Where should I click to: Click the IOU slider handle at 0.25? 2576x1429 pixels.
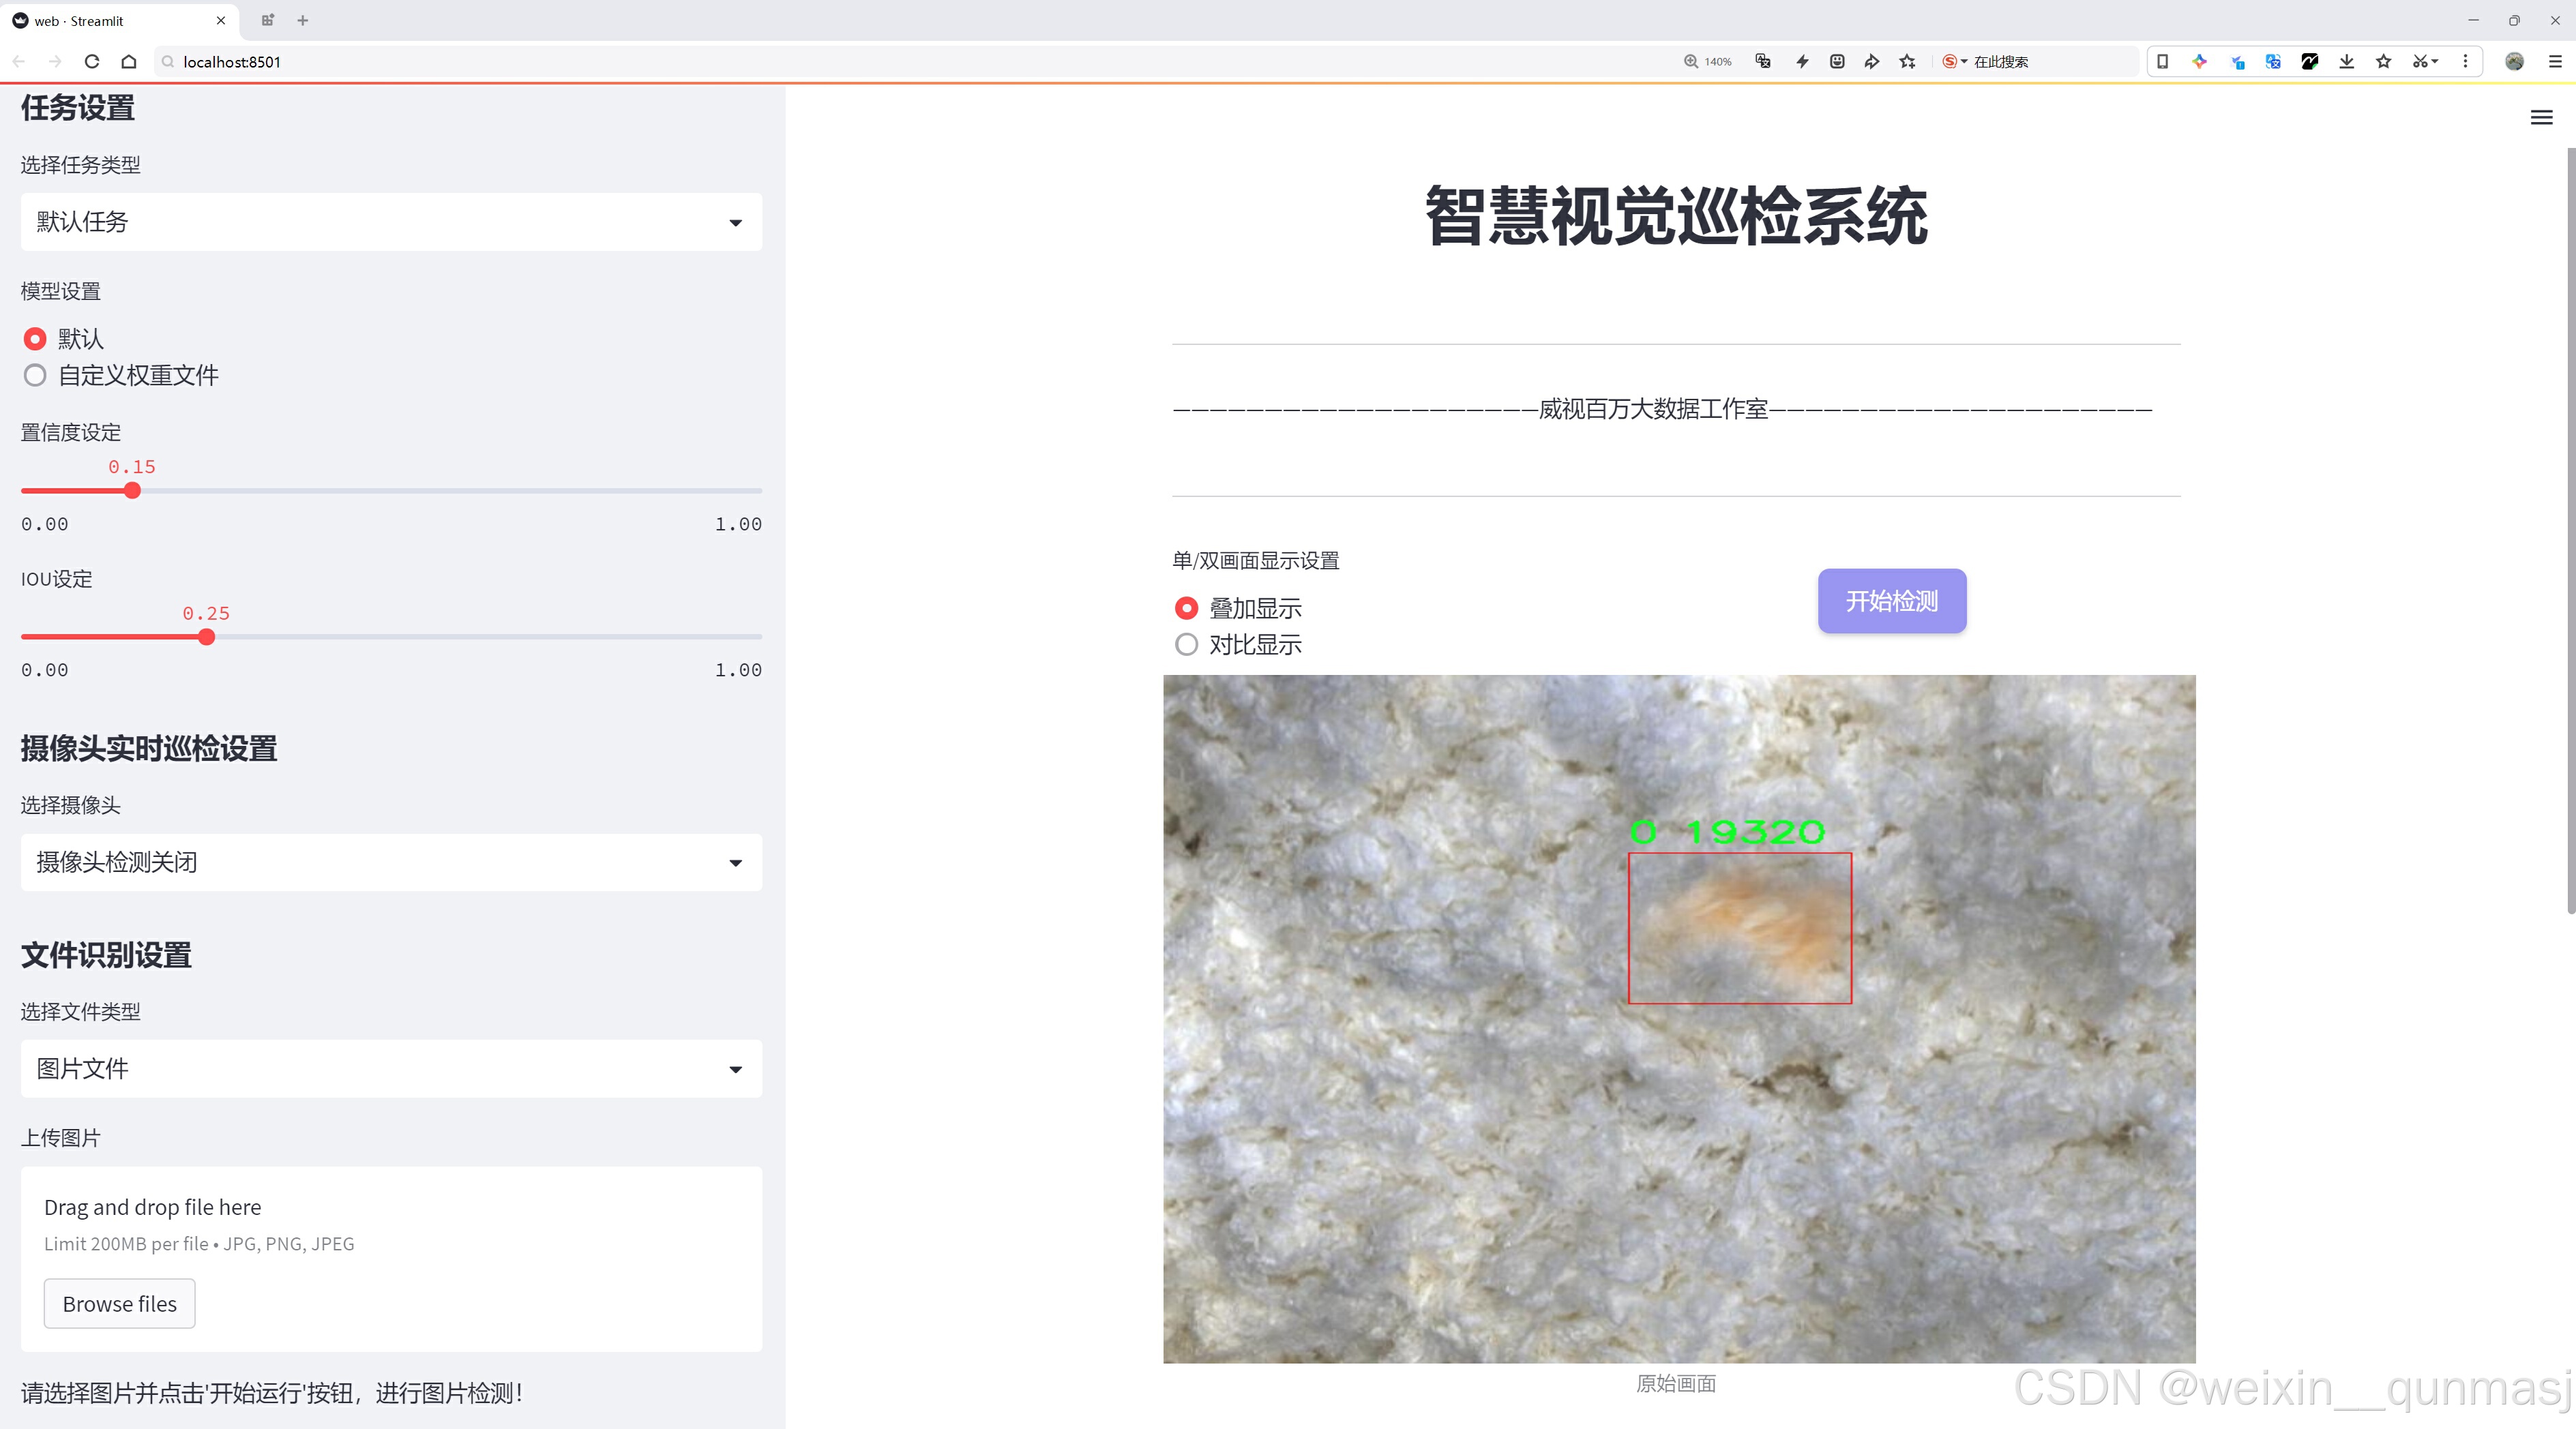[x=207, y=637]
